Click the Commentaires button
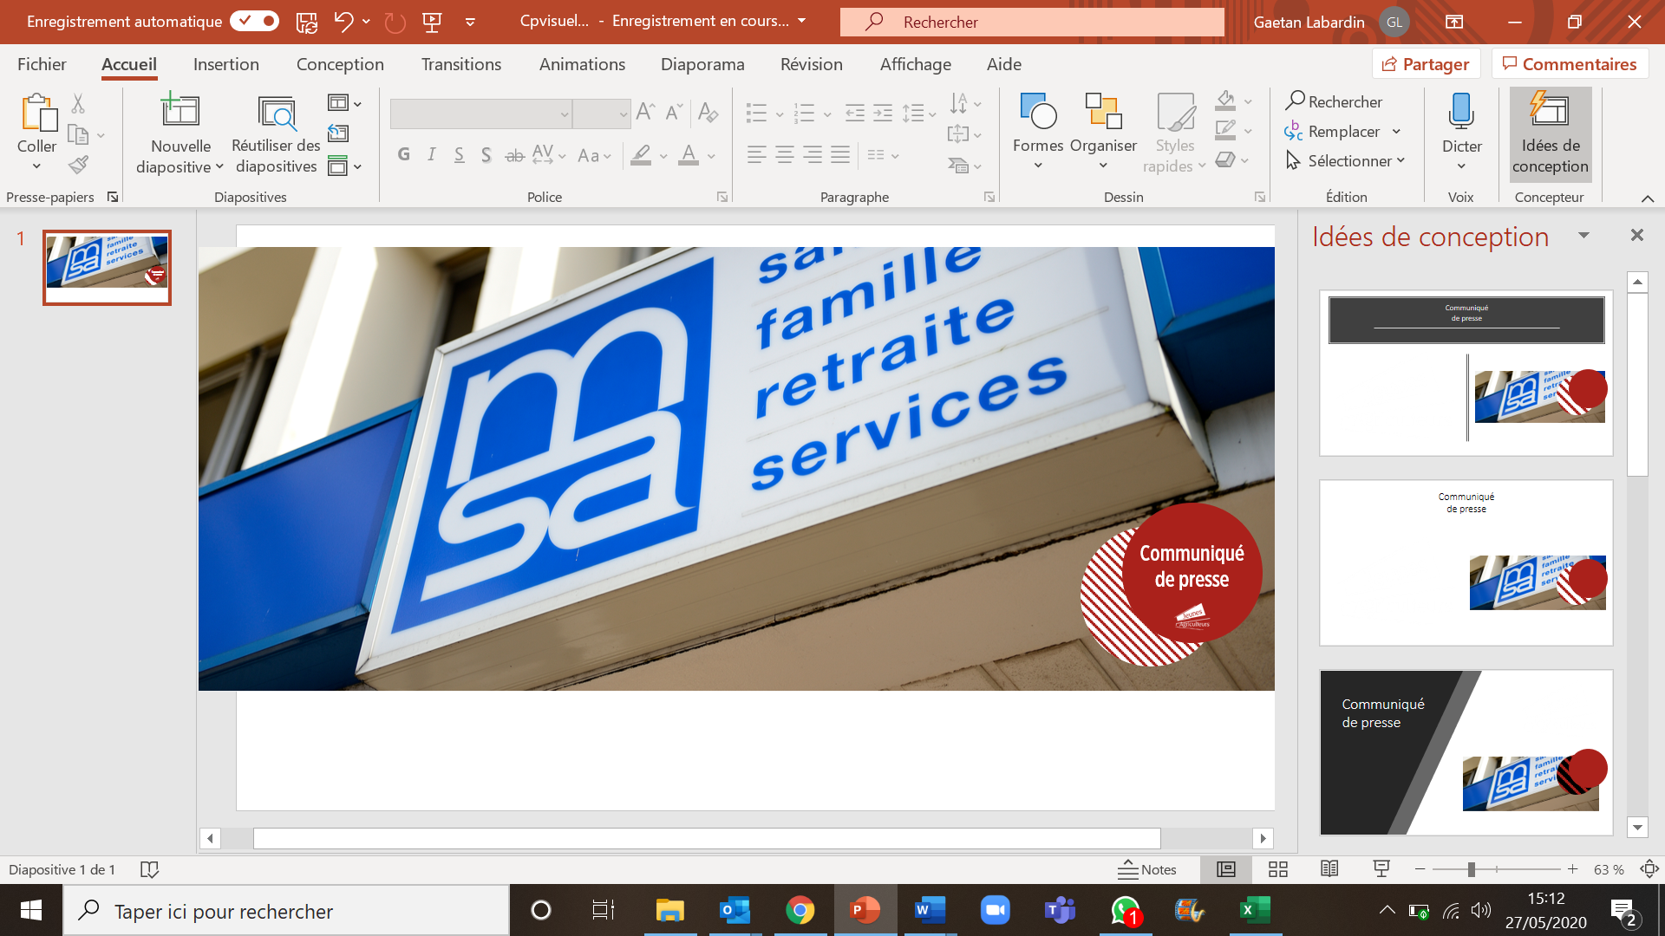 [1570, 64]
